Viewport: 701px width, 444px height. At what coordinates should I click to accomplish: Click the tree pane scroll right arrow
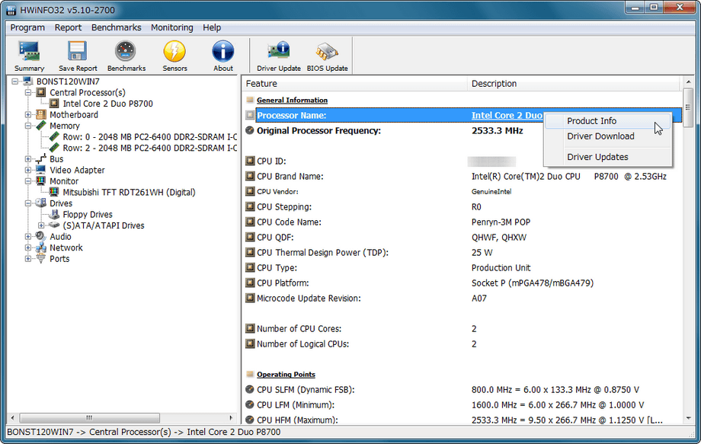click(231, 418)
